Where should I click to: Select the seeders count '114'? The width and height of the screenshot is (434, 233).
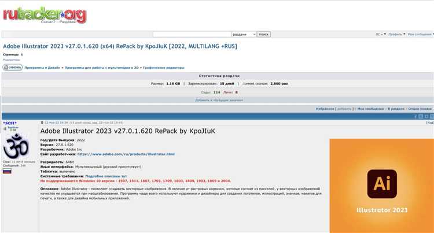[217, 93]
